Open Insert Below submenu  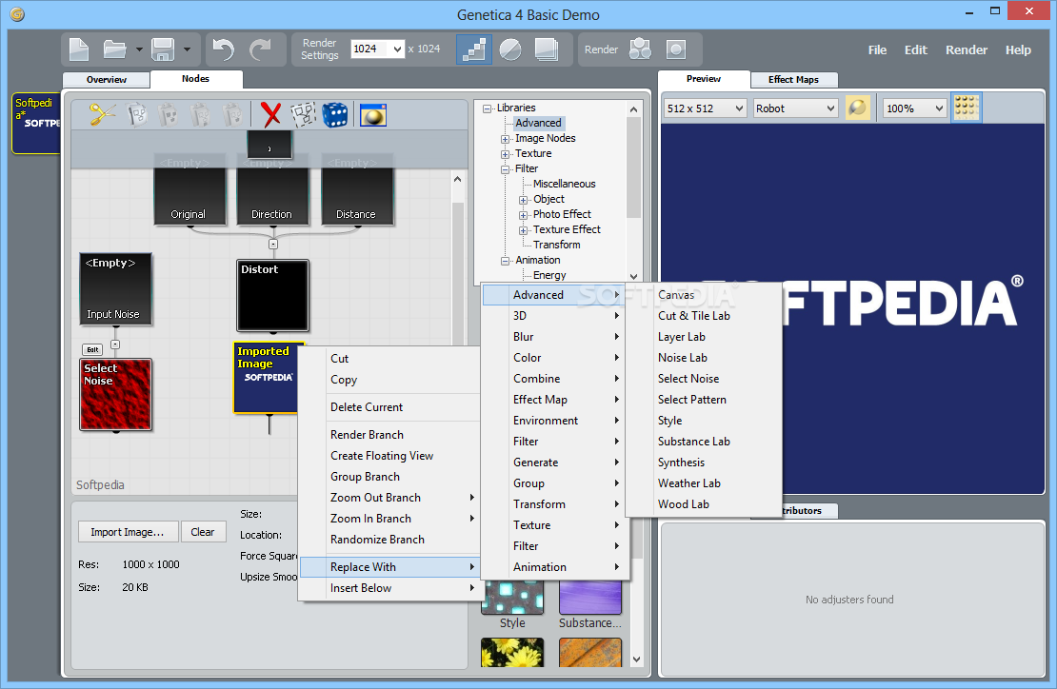389,588
